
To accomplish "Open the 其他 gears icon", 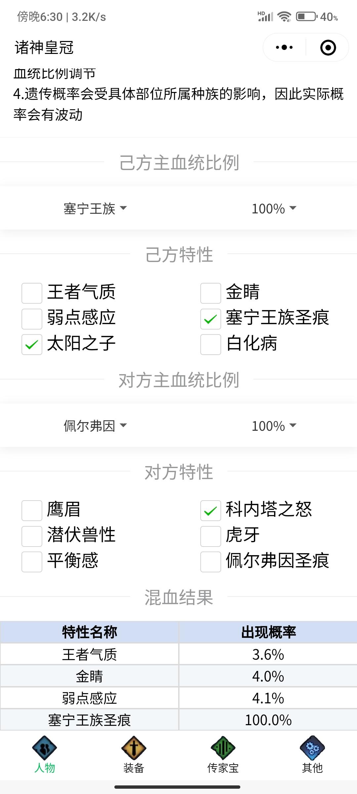I will click(x=312, y=748).
